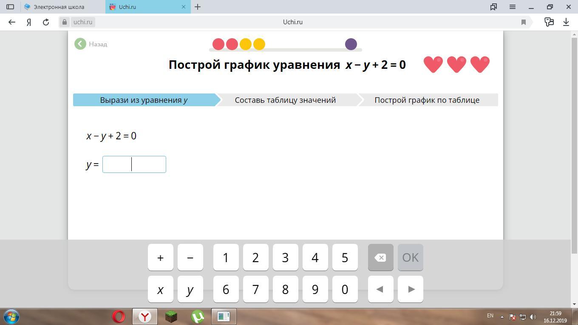Click the uchi.ru address bar
The width and height of the screenshot is (578, 325).
coord(292,22)
